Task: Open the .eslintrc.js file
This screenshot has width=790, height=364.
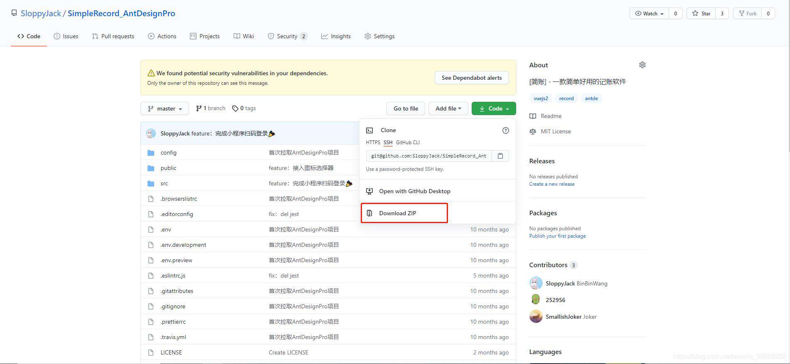Action: coord(173,275)
